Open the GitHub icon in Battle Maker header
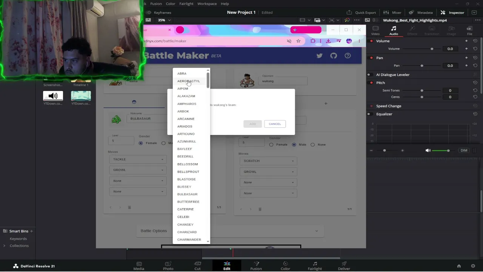483x272 pixels. pos(334,56)
